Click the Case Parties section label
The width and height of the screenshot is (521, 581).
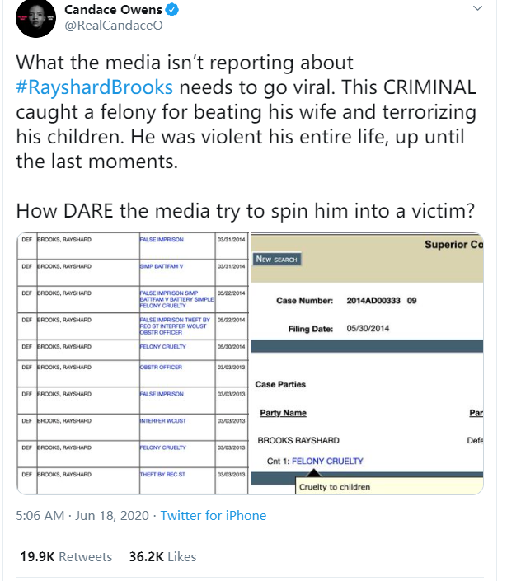point(282,384)
